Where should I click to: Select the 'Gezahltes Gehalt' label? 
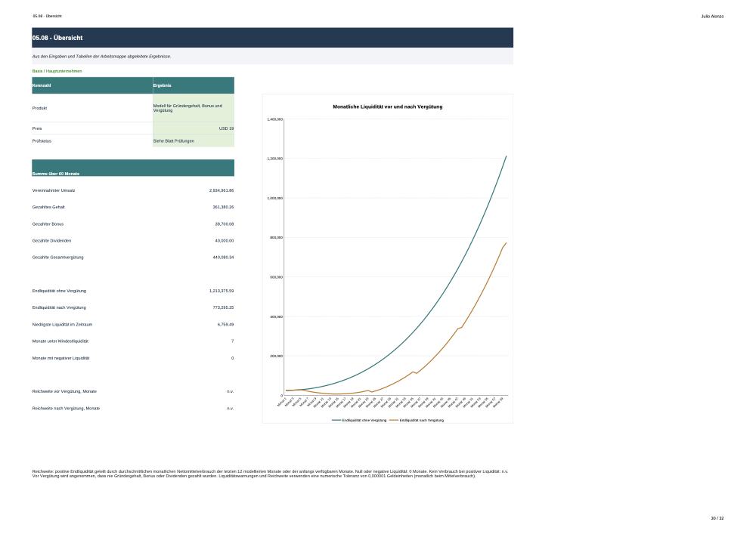(48, 207)
